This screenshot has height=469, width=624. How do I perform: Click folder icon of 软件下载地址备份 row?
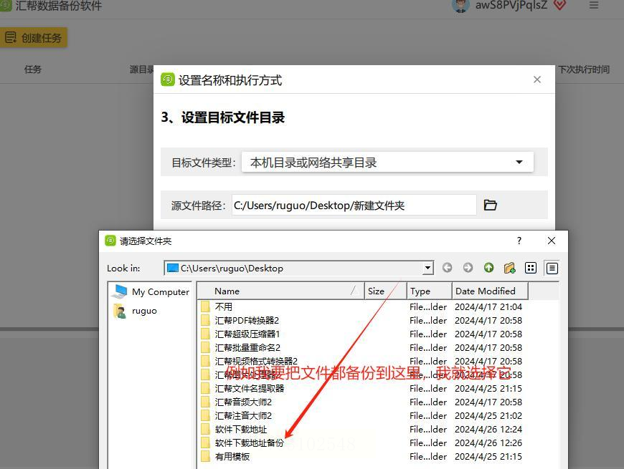point(205,443)
